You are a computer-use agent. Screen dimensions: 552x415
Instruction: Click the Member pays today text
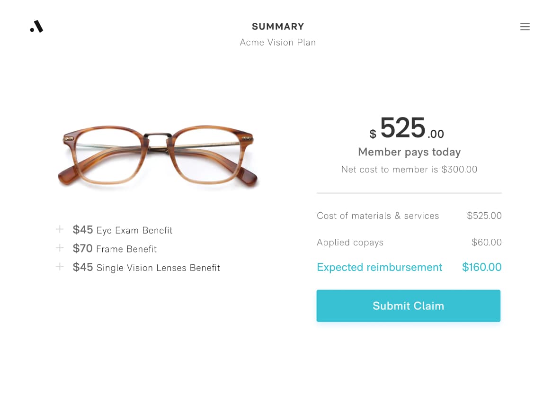point(409,152)
